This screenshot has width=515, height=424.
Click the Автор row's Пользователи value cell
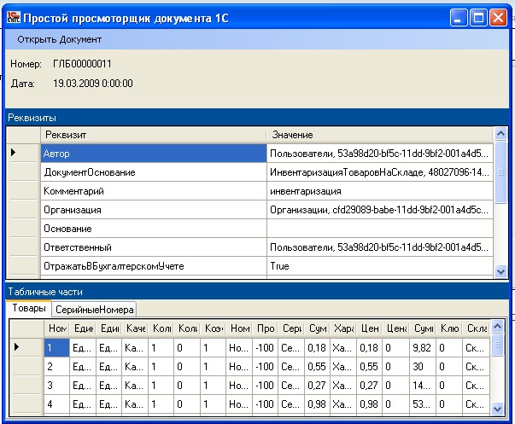click(380, 154)
